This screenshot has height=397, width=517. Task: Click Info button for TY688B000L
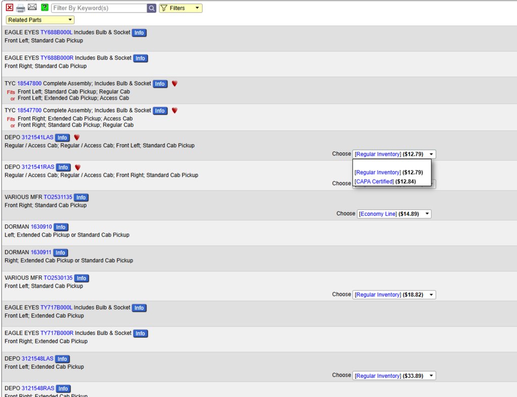[139, 33]
